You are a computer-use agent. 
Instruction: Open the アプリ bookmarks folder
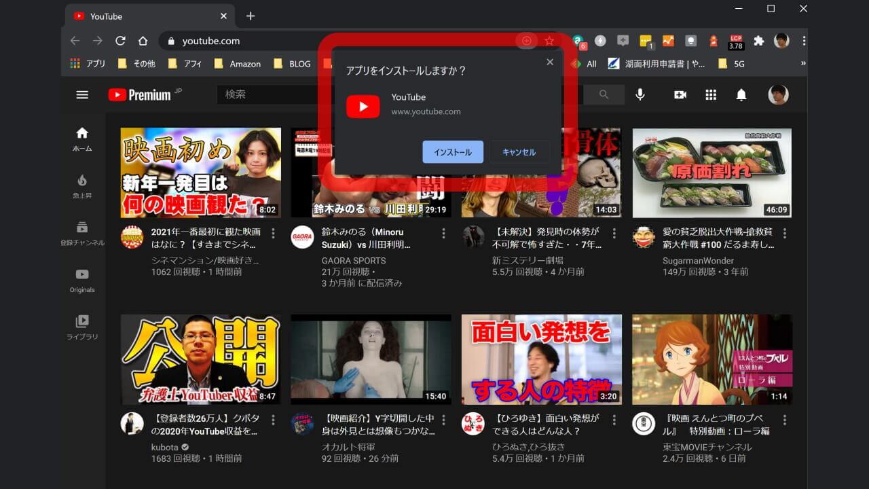(88, 63)
